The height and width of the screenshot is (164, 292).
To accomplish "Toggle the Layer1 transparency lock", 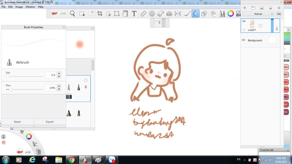I will [x=277, y=29].
